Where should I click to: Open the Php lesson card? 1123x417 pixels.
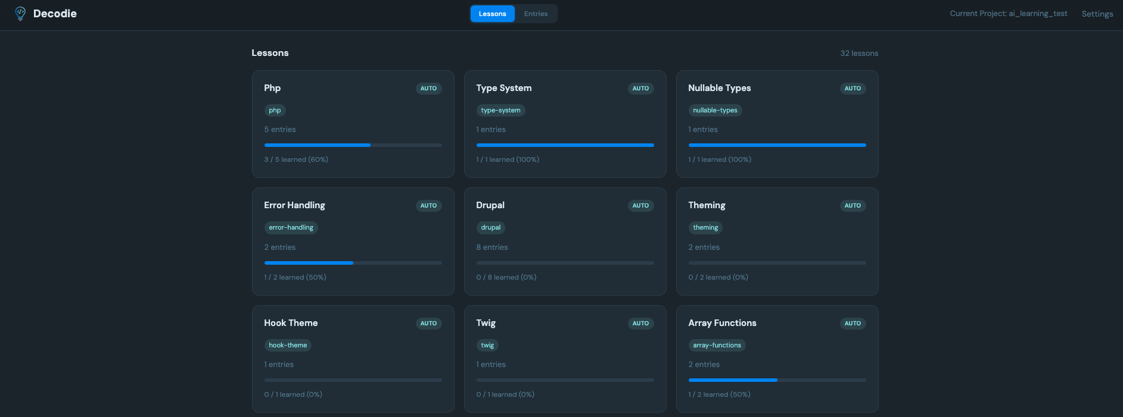353,124
